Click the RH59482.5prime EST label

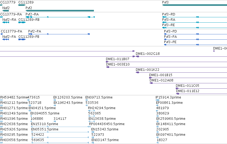click(14, 97)
